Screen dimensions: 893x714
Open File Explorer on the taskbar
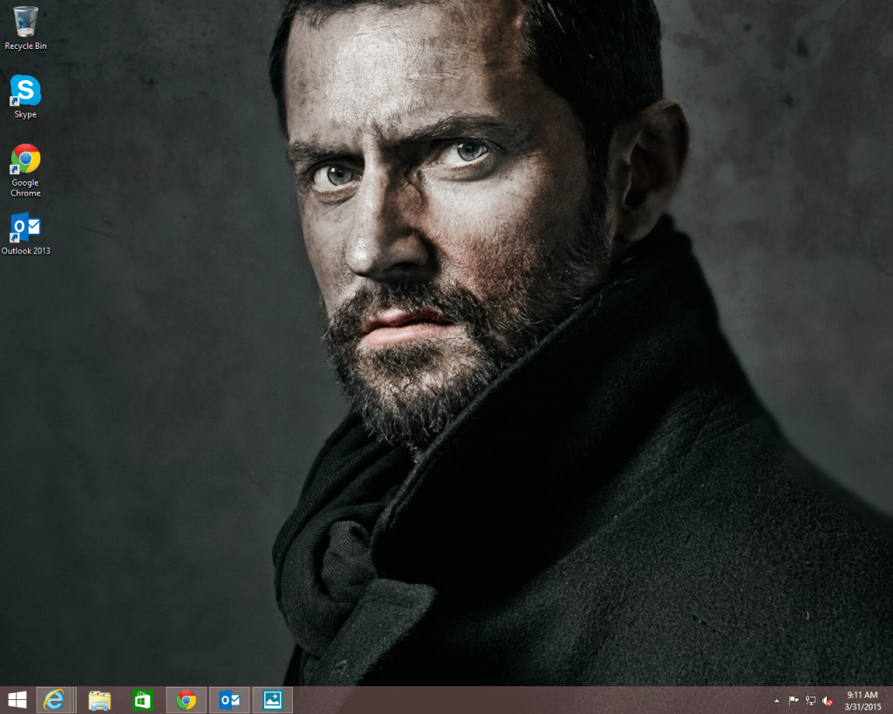coord(99,699)
